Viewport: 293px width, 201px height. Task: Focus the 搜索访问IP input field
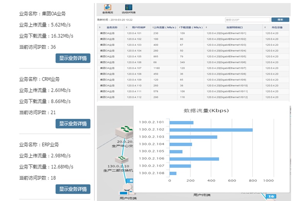tap(247, 20)
